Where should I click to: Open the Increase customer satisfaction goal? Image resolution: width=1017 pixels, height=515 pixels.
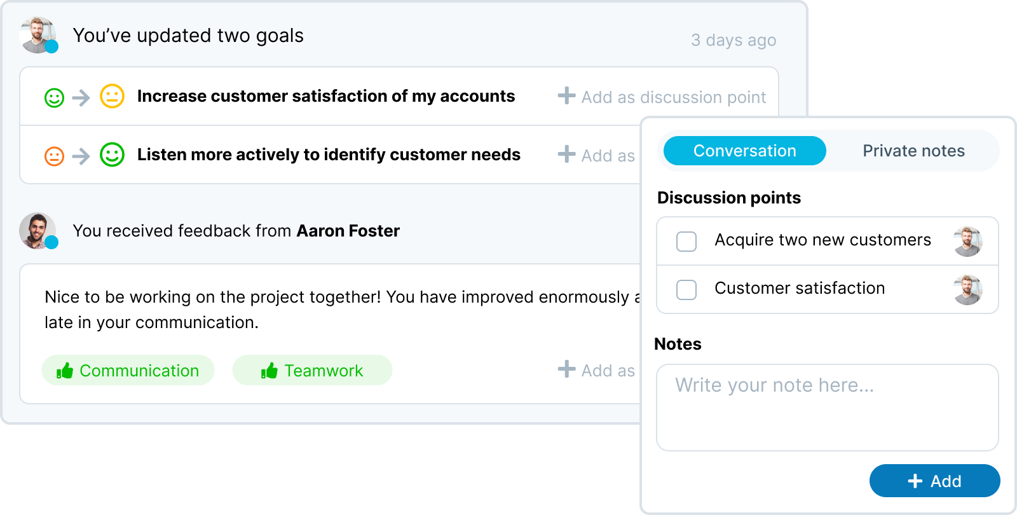(x=325, y=97)
